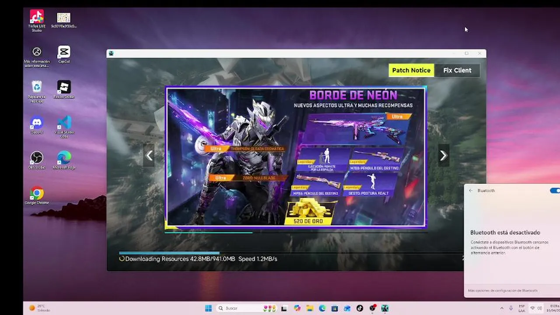Select the 'Más información sobre esta imagen' desktop icon
The height and width of the screenshot is (315, 560).
tap(37, 57)
